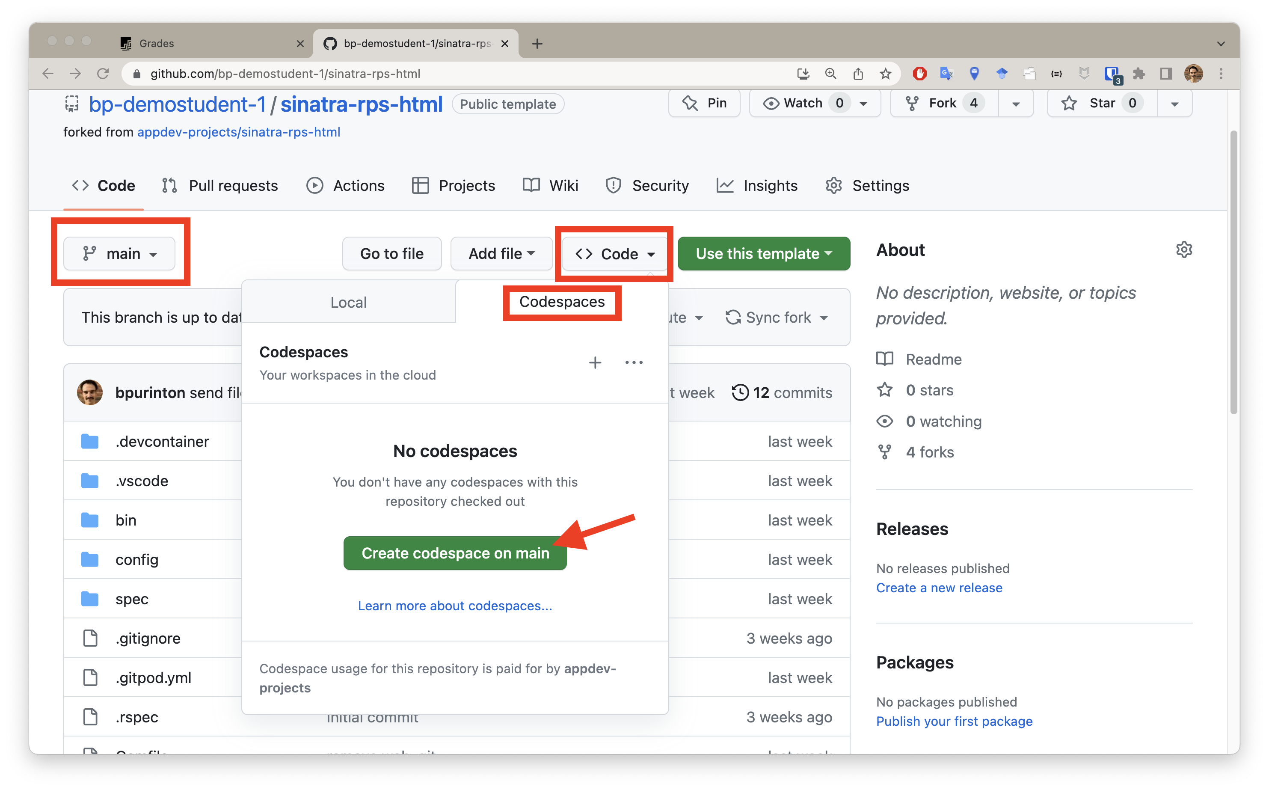Bookmark this page with the star icon
1269x790 pixels.
tap(885, 74)
